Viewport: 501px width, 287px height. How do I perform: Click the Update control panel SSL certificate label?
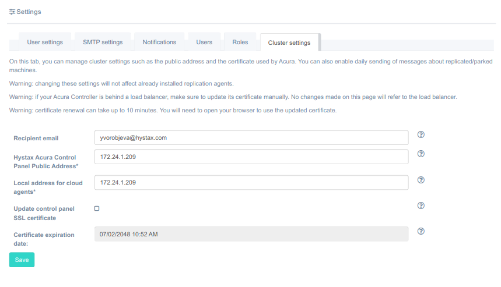click(44, 213)
